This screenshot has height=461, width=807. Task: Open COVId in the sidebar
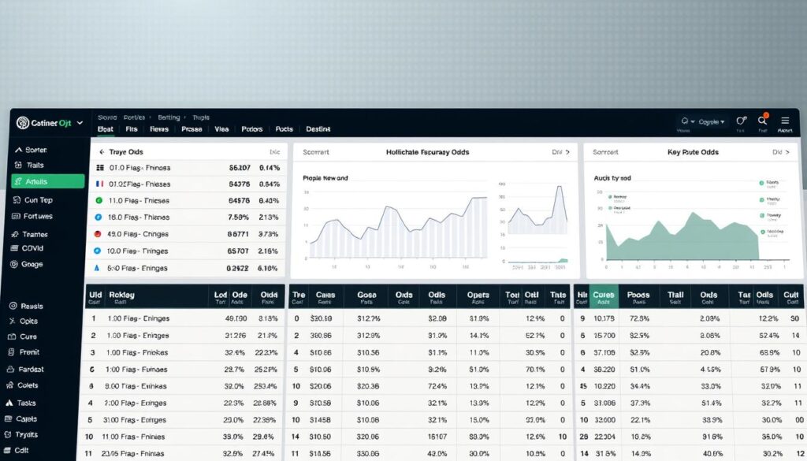(28, 248)
